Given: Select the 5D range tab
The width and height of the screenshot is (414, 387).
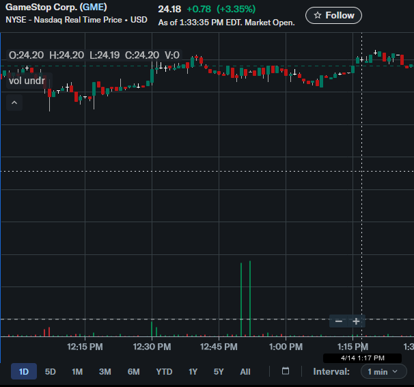Looking at the screenshot, I should coord(50,372).
